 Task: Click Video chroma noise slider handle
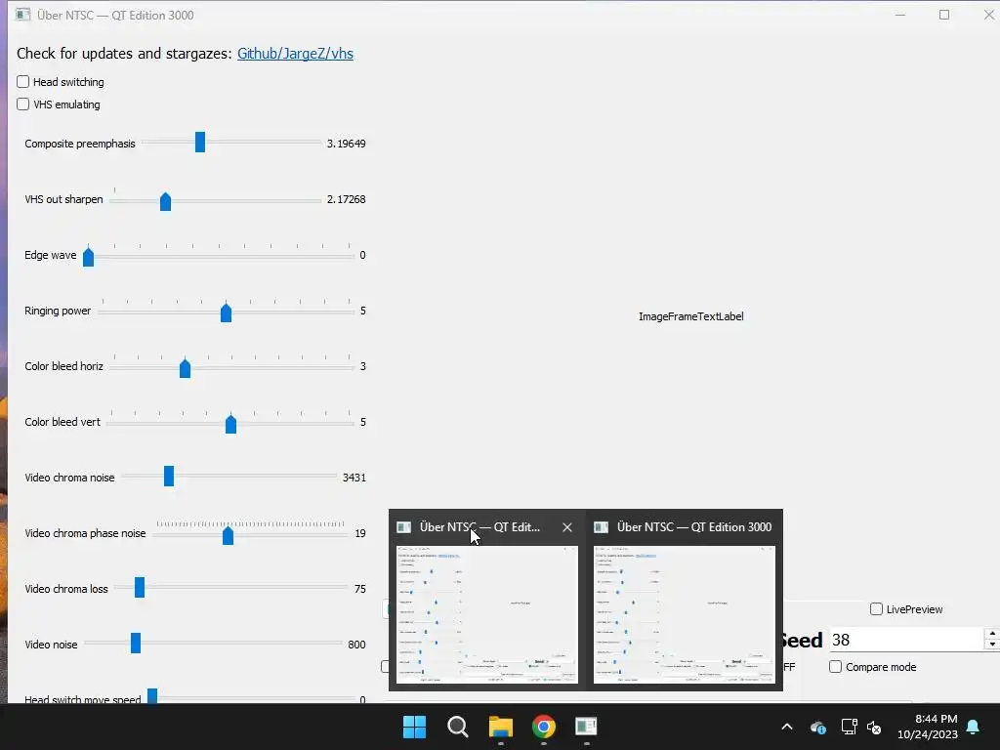pos(169,476)
